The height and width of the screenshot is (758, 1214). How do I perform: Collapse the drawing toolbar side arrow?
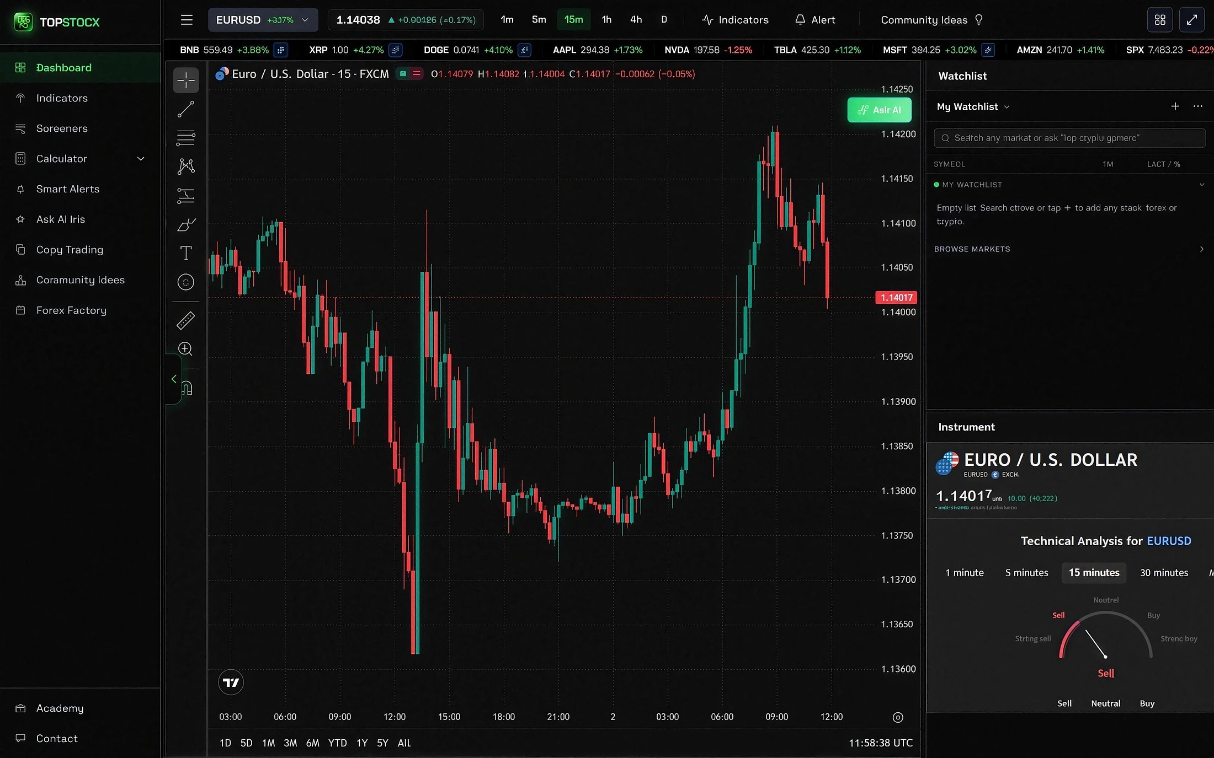174,379
